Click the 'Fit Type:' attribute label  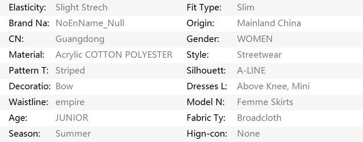point(204,8)
